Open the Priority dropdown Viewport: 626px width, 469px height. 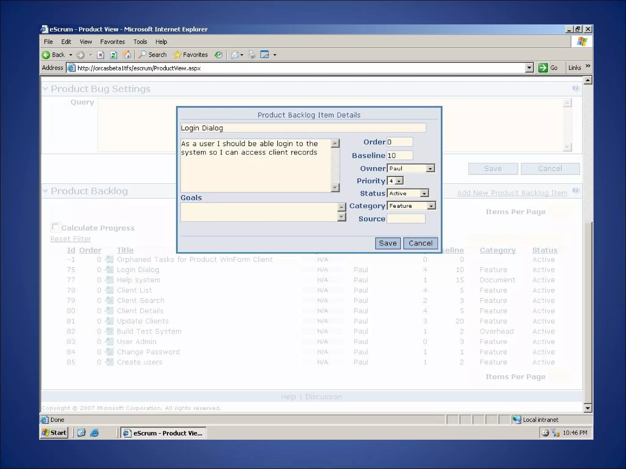point(399,181)
